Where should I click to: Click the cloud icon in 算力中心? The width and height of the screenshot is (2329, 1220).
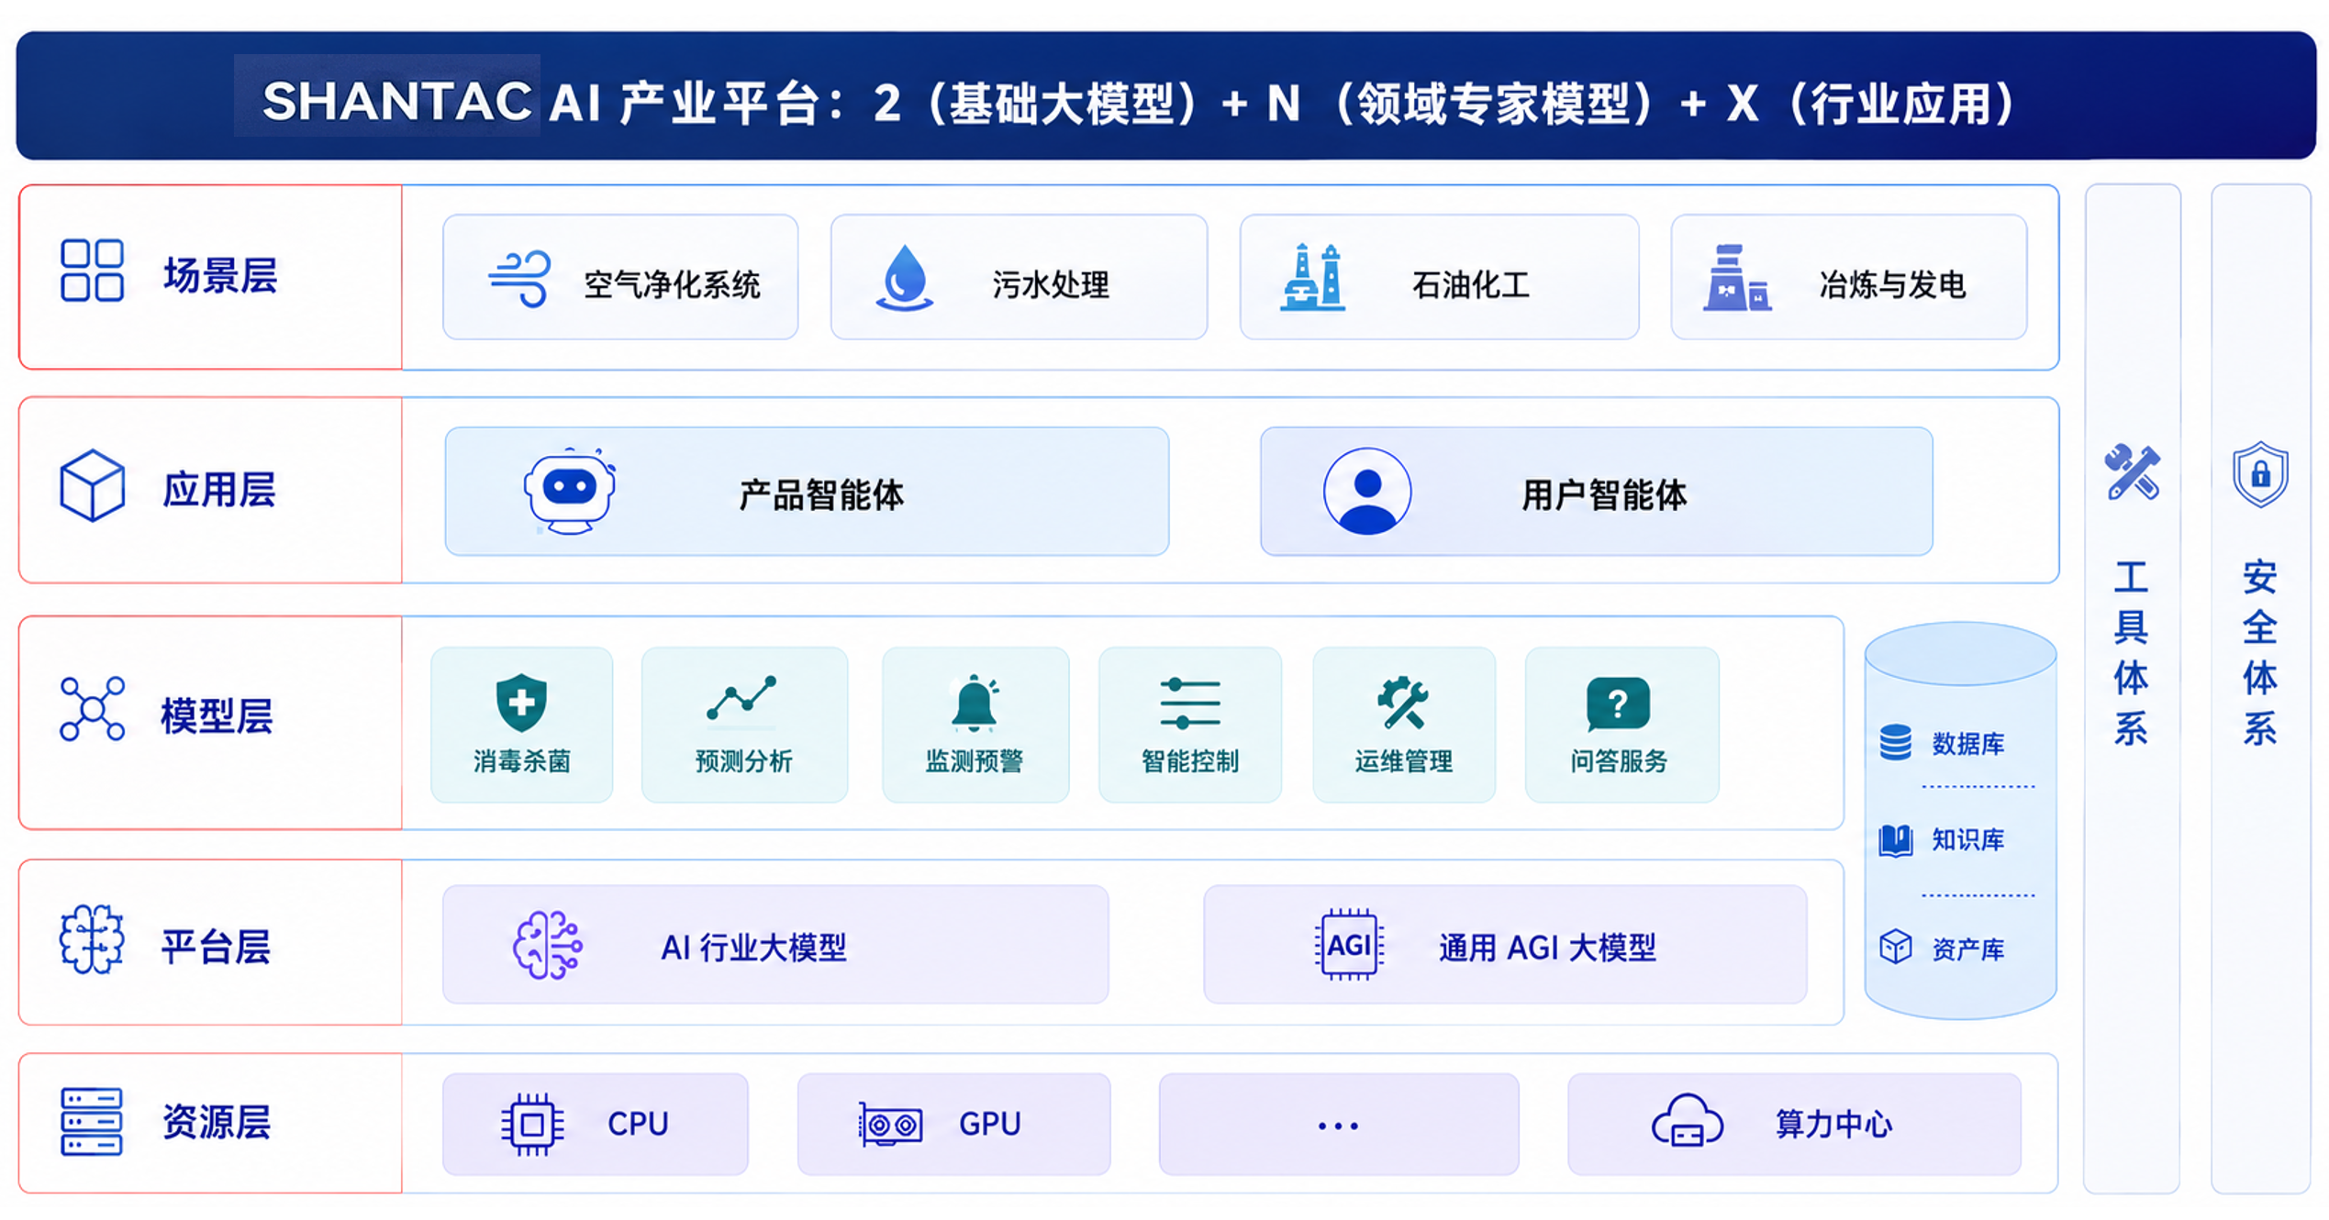(1687, 1121)
